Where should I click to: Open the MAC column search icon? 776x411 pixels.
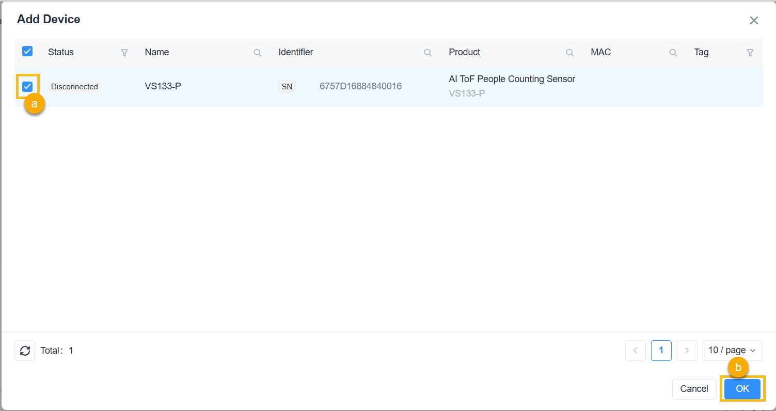[673, 53]
